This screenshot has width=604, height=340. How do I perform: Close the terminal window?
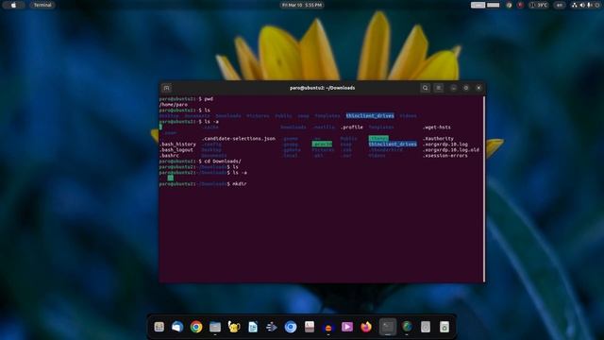[x=478, y=88]
